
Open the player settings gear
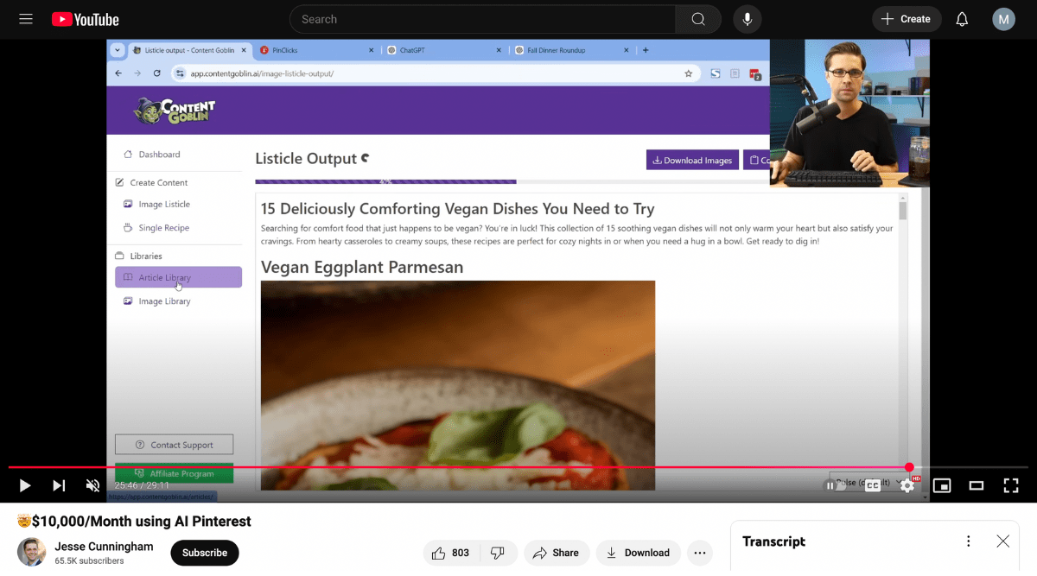pyautogui.click(x=907, y=485)
